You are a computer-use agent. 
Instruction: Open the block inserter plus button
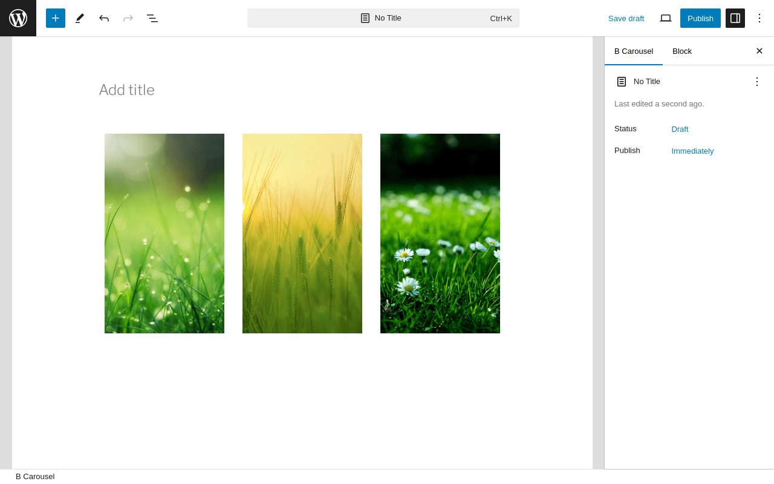(56, 18)
